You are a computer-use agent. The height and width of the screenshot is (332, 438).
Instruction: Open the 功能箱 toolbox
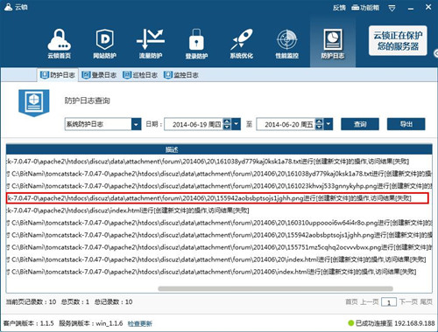tap(365, 8)
